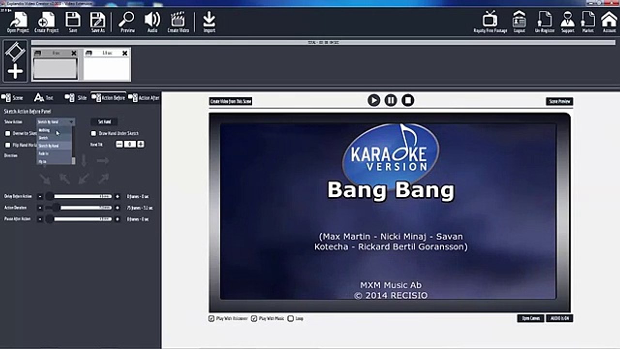Choose the right arrow direction
The width and height of the screenshot is (620, 349).
click(103, 160)
